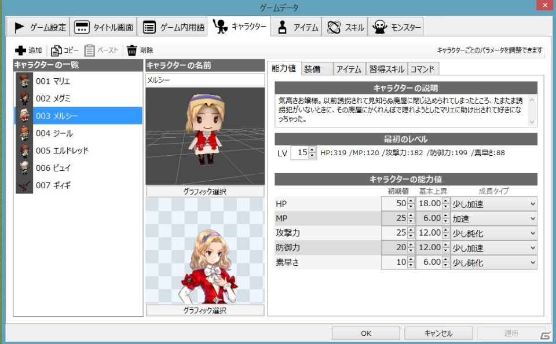Click the 005 エルドレッド character sprite icon
Image resolution: width=556 pixels, height=344 pixels.
click(x=24, y=151)
